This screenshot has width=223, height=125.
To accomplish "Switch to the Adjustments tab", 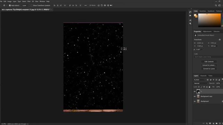I will click(207, 32).
